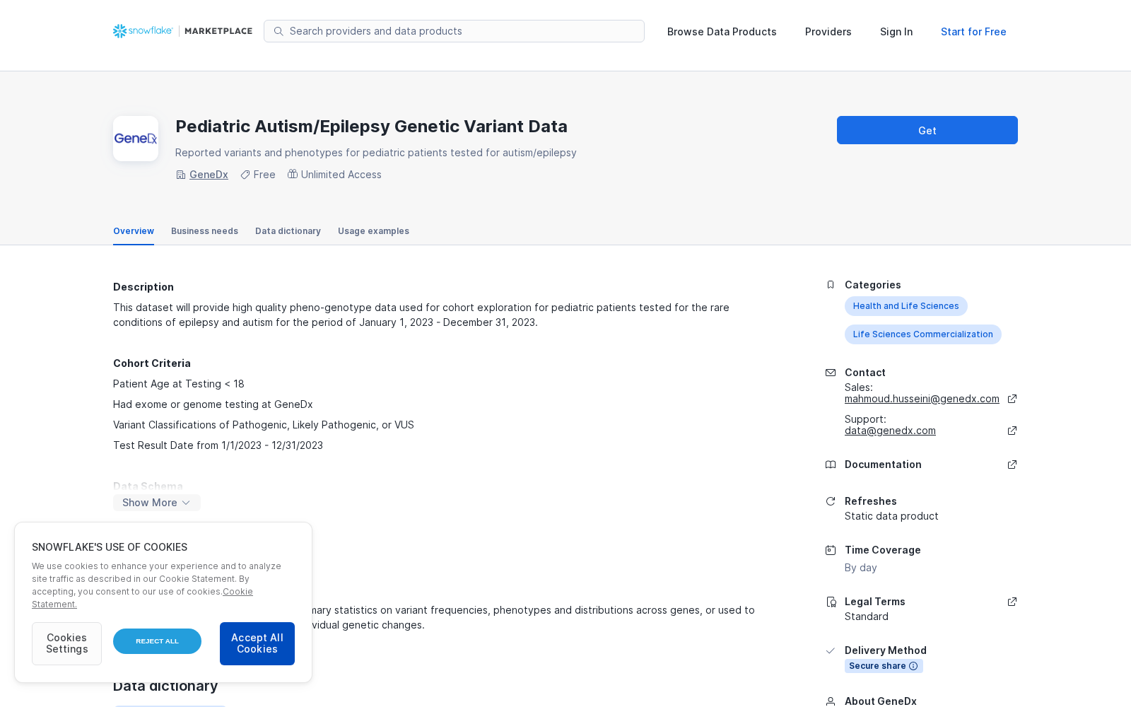This screenshot has height=707, width=1131.
Task: Click the book icon beside Documentation
Action: click(x=831, y=464)
